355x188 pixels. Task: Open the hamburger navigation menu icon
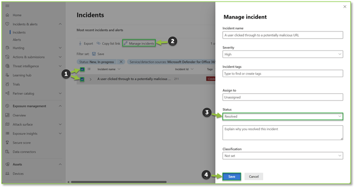(x=7, y=6)
